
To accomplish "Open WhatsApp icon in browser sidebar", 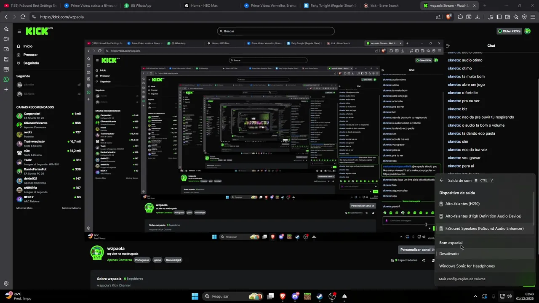I will pyautogui.click(x=6, y=80).
